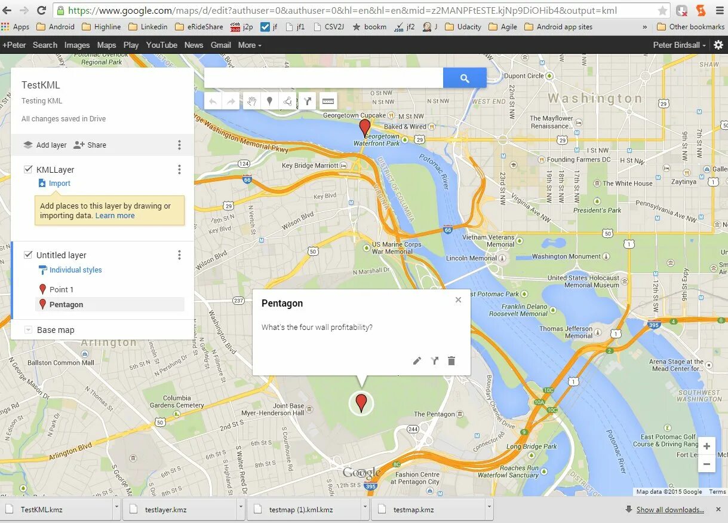Click the undo arrow in map toolbar
The height and width of the screenshot is (523, 728).
[x=213, y=101]
